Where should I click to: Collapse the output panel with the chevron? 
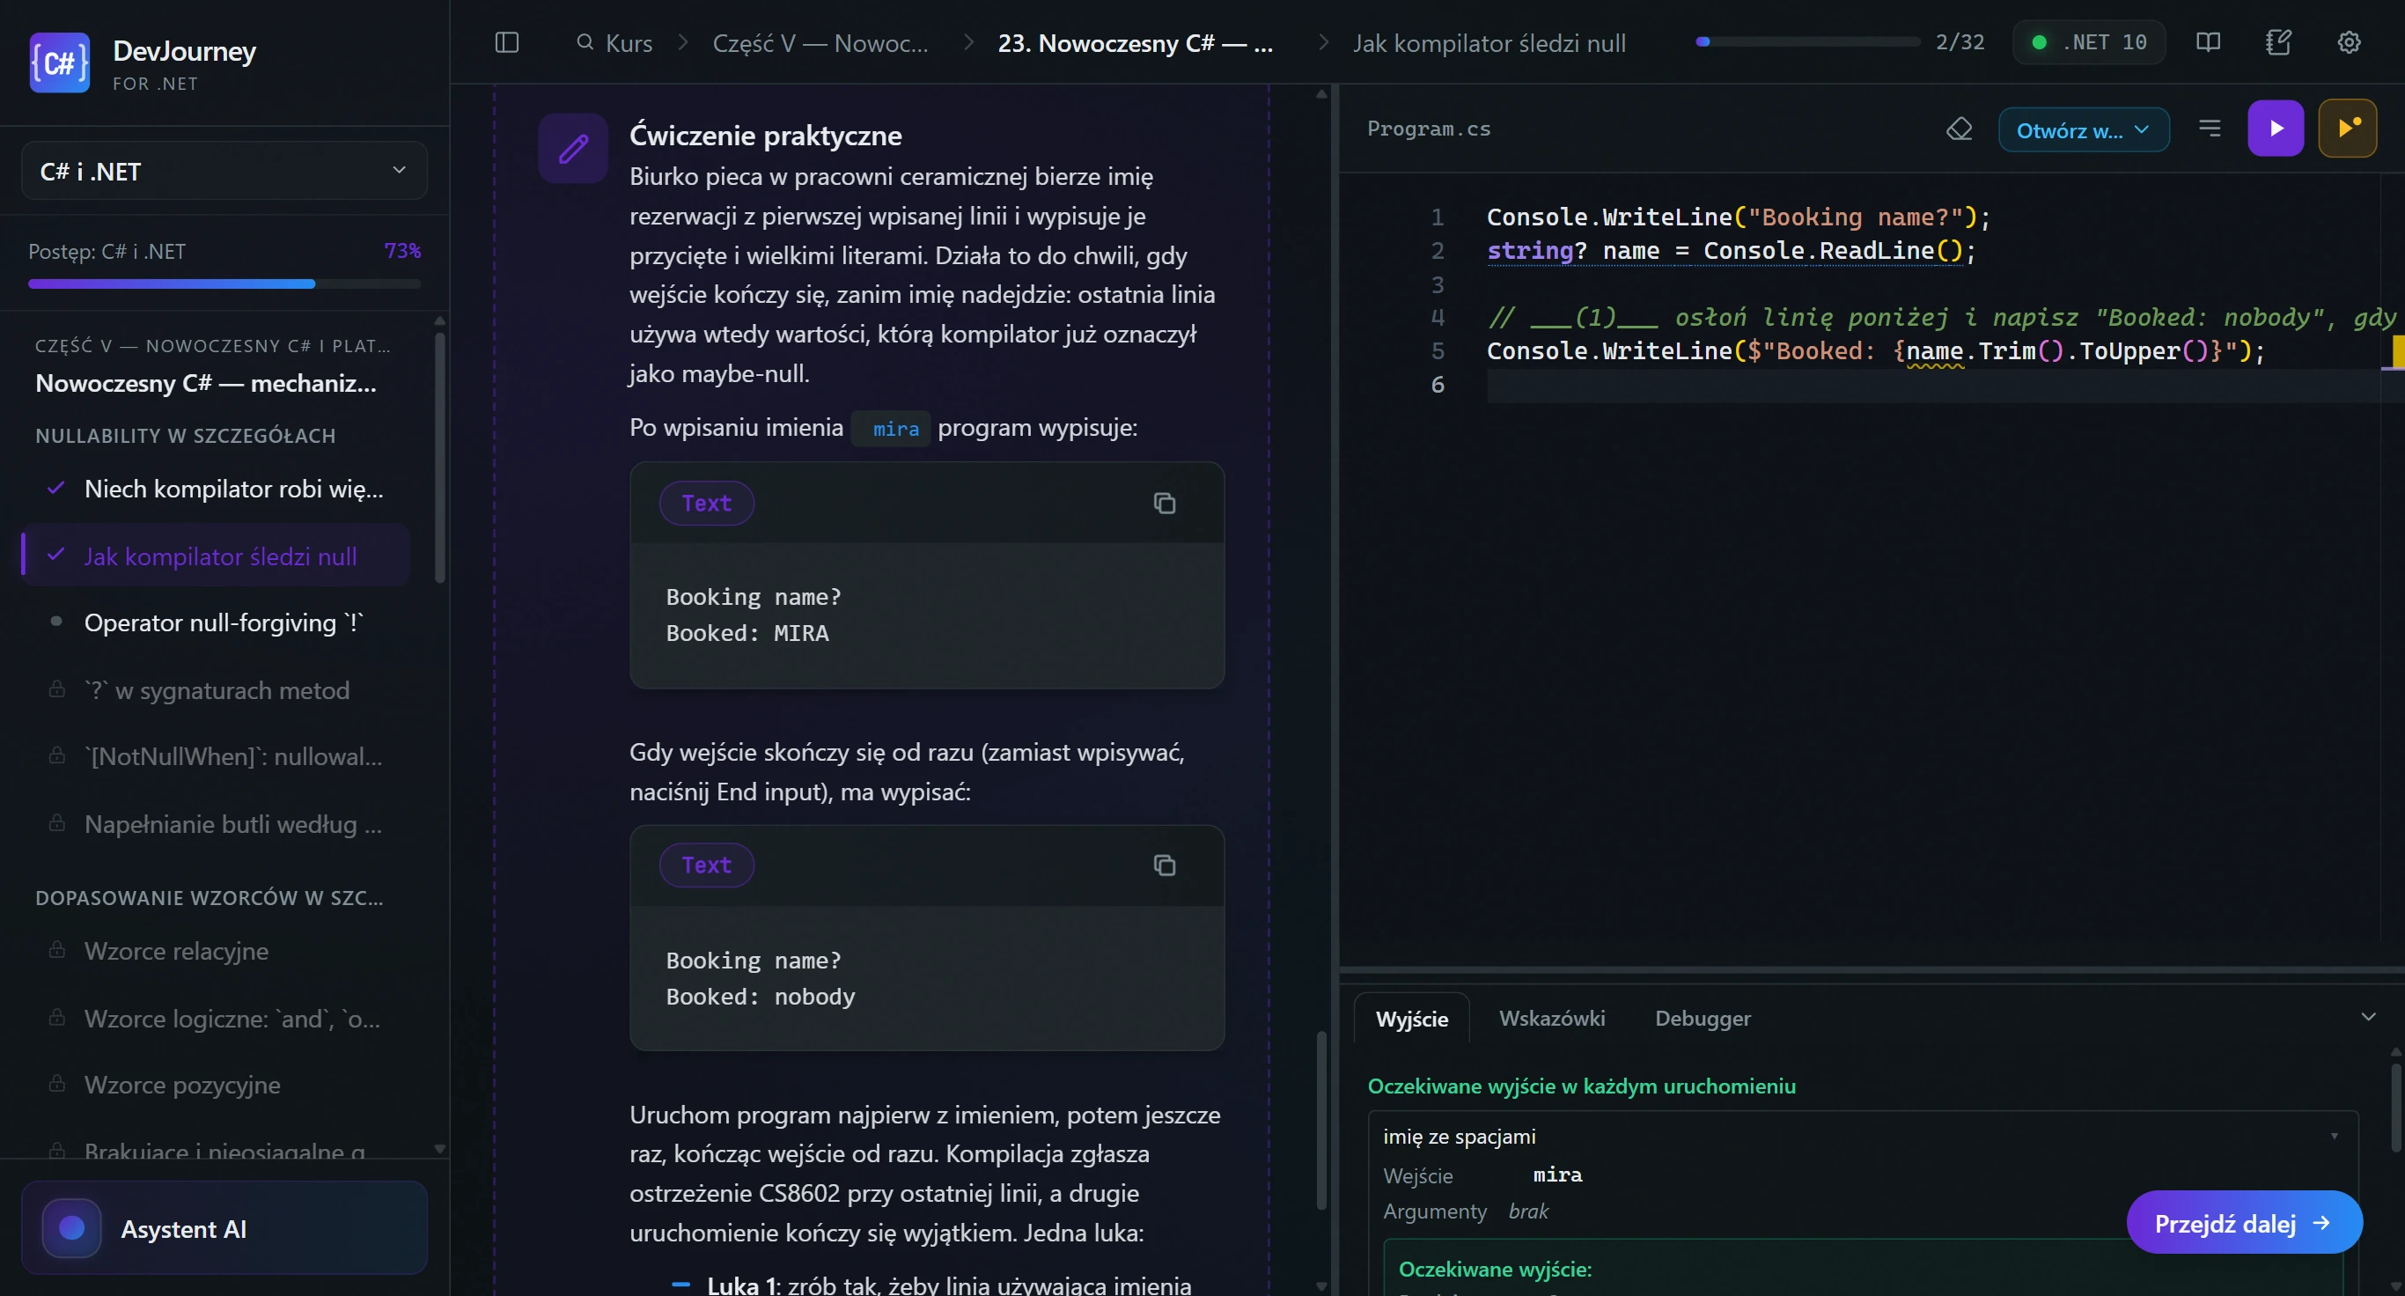pyautogui.click(x=2368, y=1017)
